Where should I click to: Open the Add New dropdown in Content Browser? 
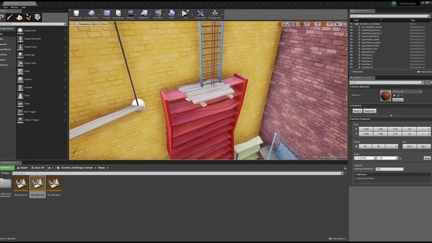pyautogui.click(x=7, y=168)
